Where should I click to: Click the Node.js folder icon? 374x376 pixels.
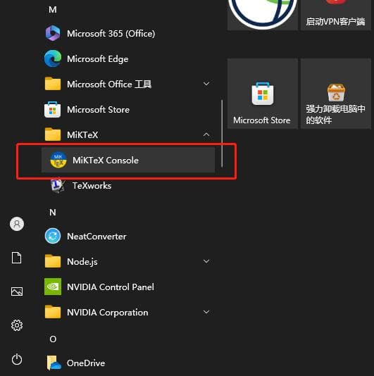click(53, 261)
